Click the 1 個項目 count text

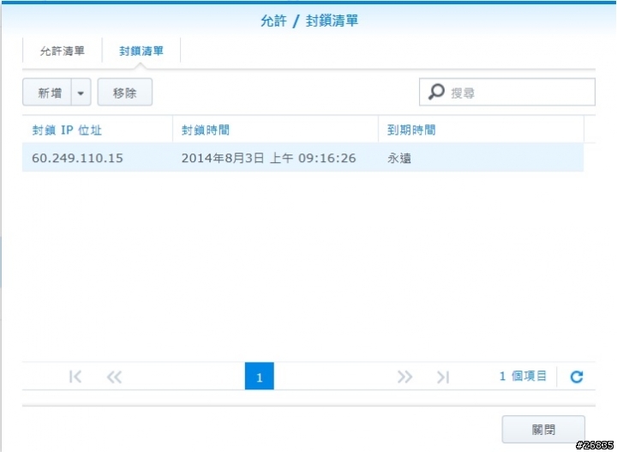tap(523, 376)
